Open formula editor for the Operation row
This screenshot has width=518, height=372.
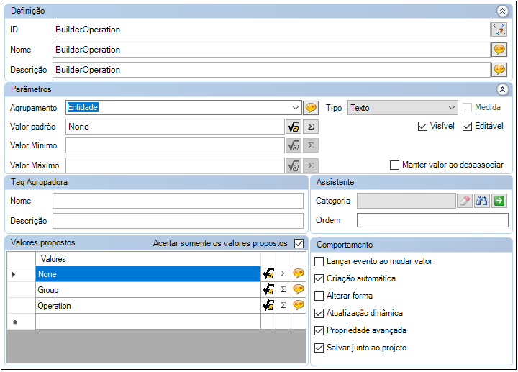pyautogui.click(x=268, y=306)
